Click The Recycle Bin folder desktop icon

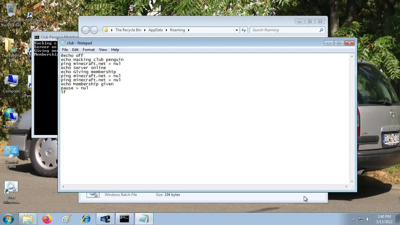tap(11, 50)
